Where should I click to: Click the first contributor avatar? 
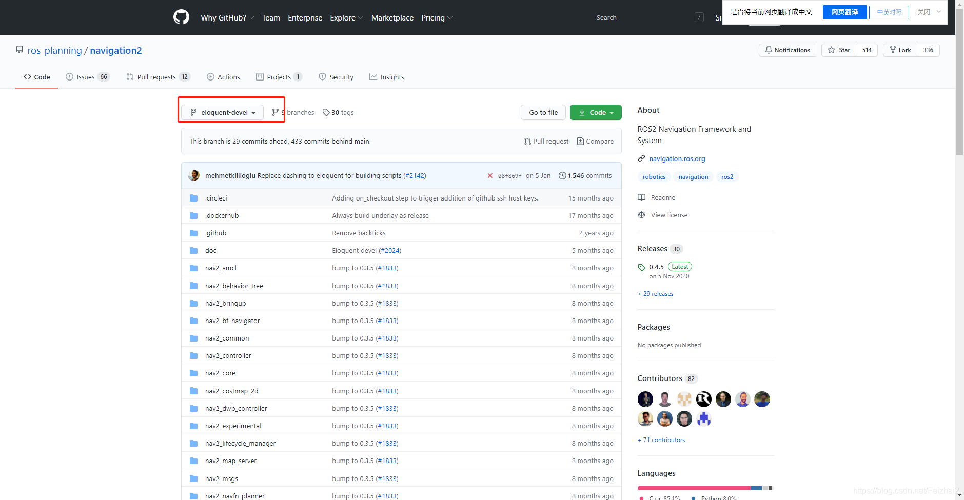click(x=645, y=399)
